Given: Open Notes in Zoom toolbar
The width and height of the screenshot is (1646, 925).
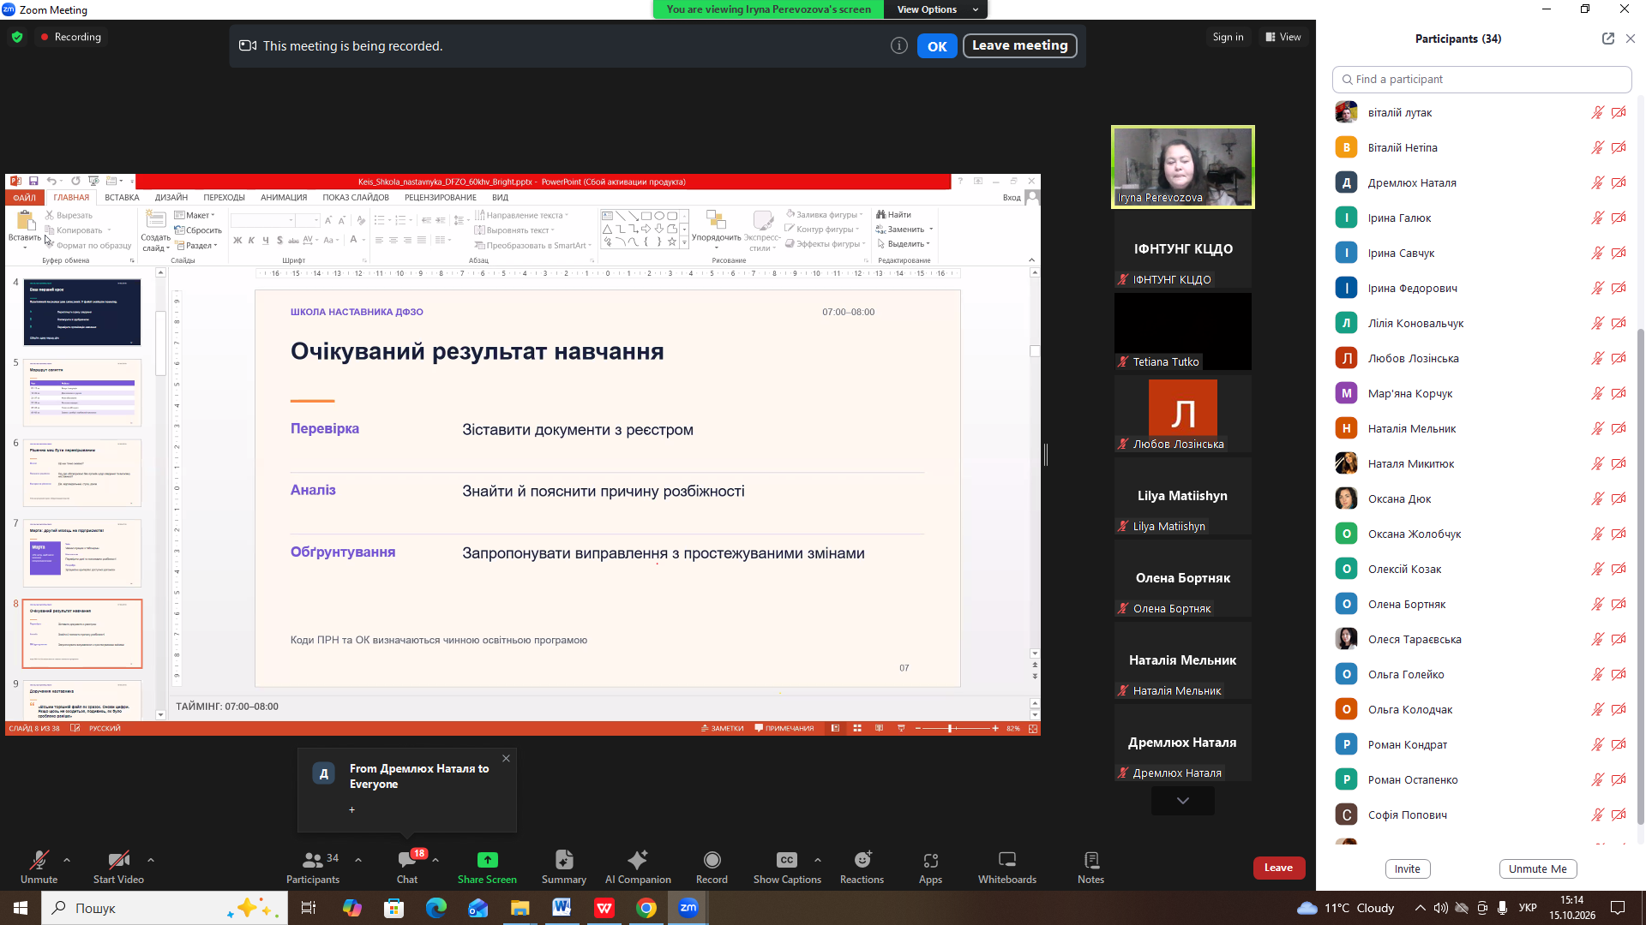Looking at the screenshot, I should coord(1090,867).
